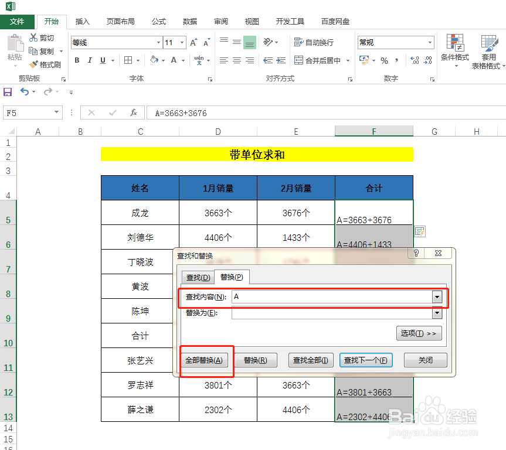
Task: Toggle bold formatting
Action: point(76,60)
